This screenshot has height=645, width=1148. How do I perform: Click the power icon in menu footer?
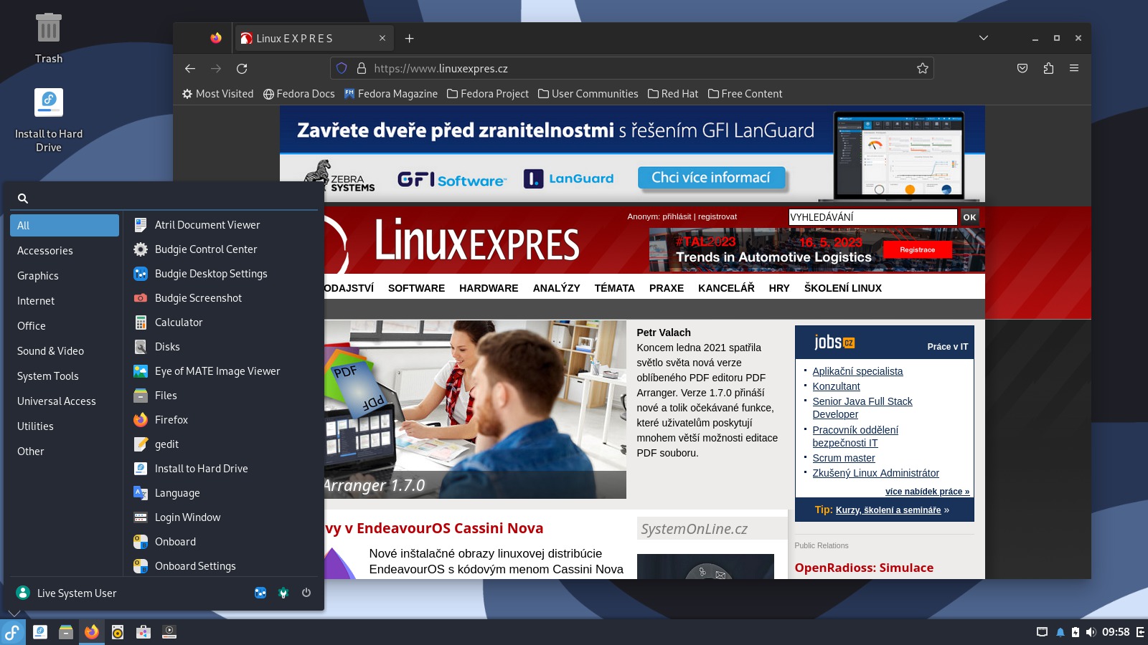click(306, 593)
